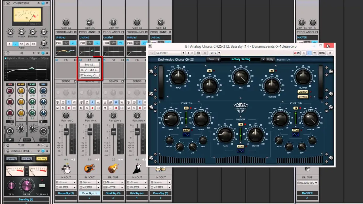Click the ACT learn icon in plugin header
The image size is (363, 204).
coord(297,53)
